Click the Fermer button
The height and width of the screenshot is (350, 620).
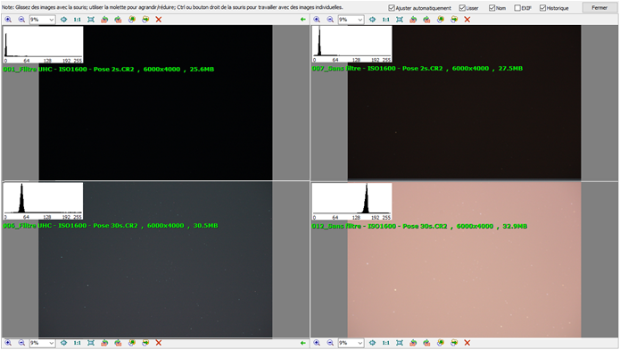(x=599, y=8)
